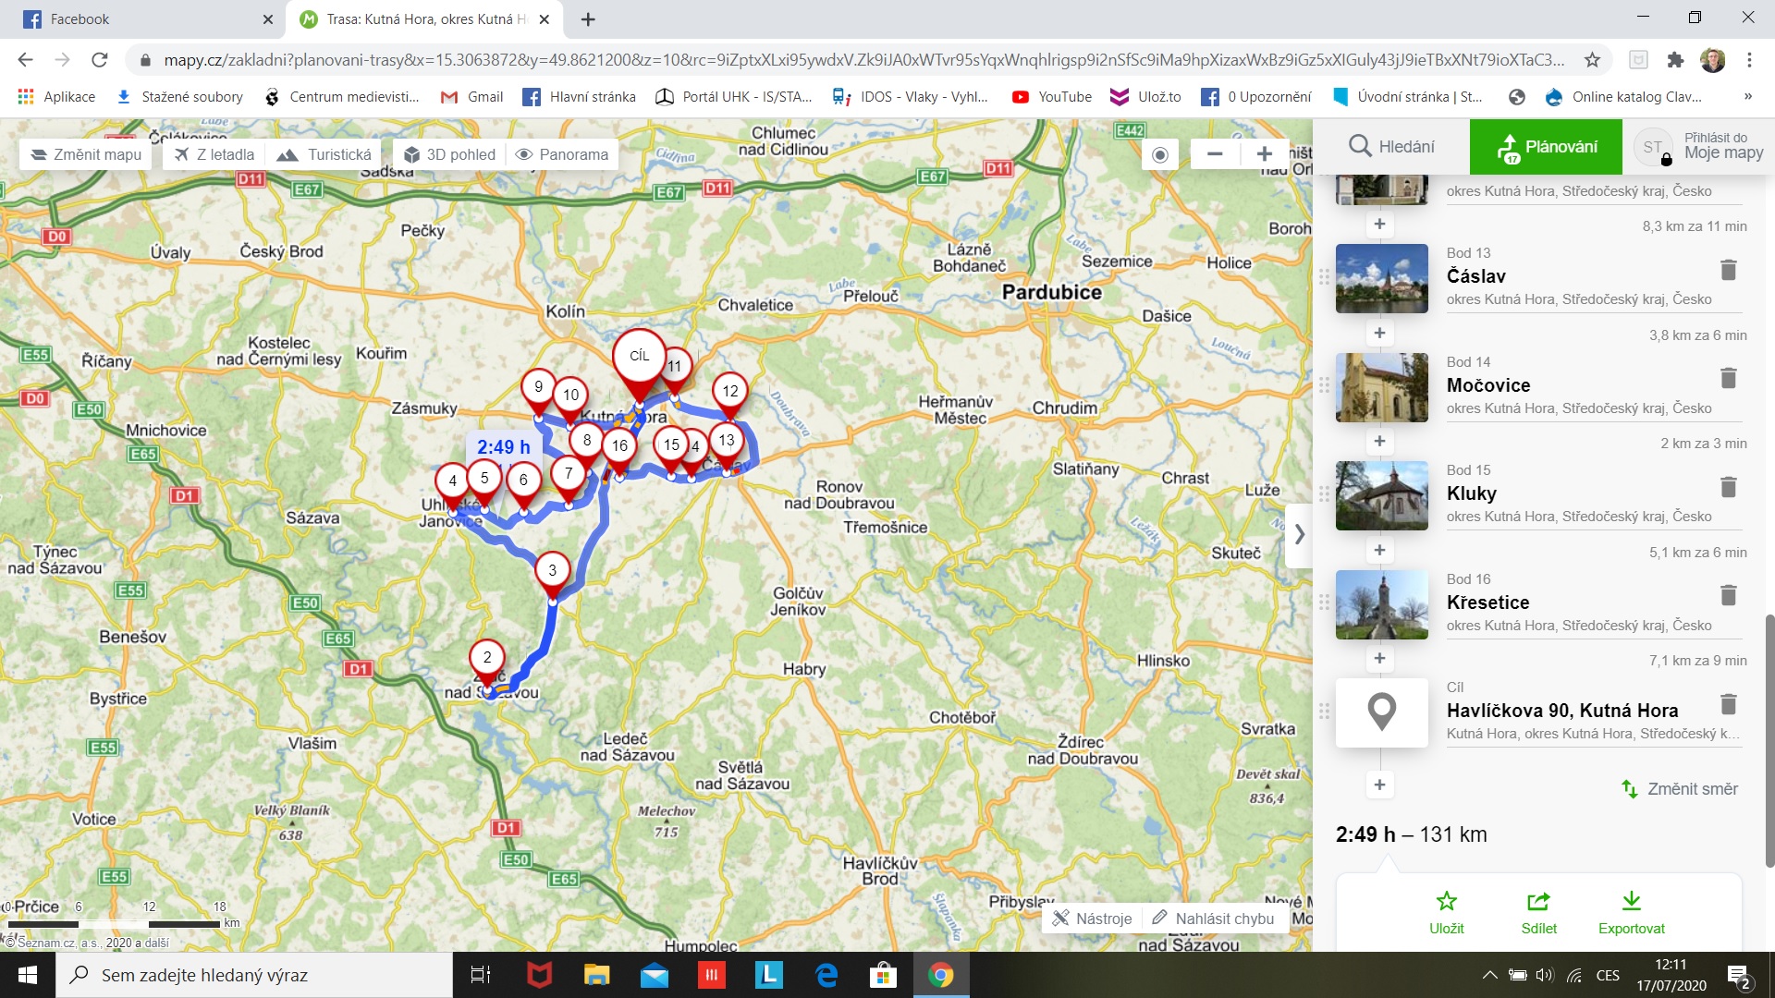Delete the Čáslav waypoint with trash icon
The width and height of the screenshot is (1775, 998).
(1728, 270)
